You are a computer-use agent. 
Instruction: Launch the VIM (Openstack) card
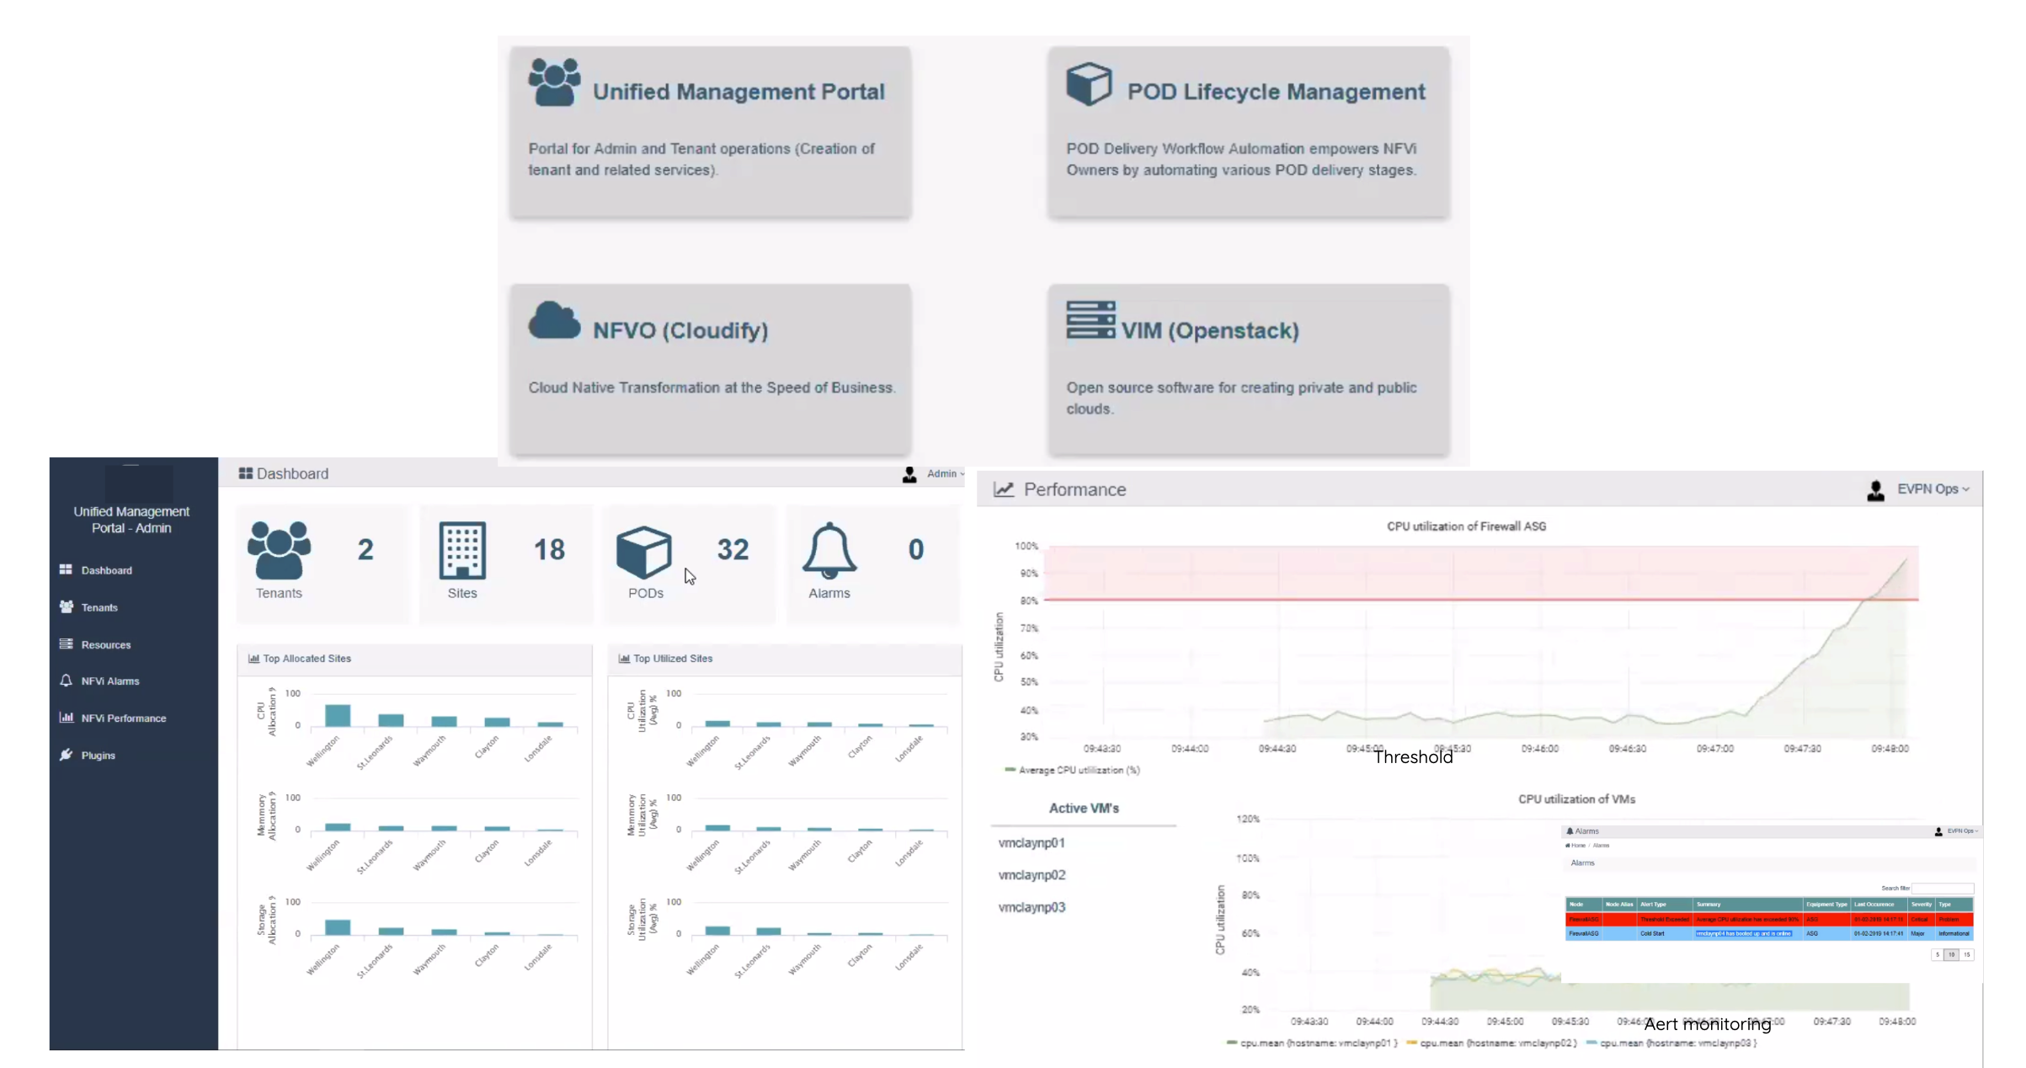point(1248,370)
